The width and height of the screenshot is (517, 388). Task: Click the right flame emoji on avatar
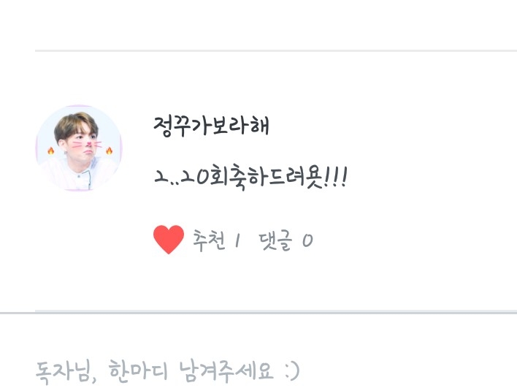(x=109, y=151)
